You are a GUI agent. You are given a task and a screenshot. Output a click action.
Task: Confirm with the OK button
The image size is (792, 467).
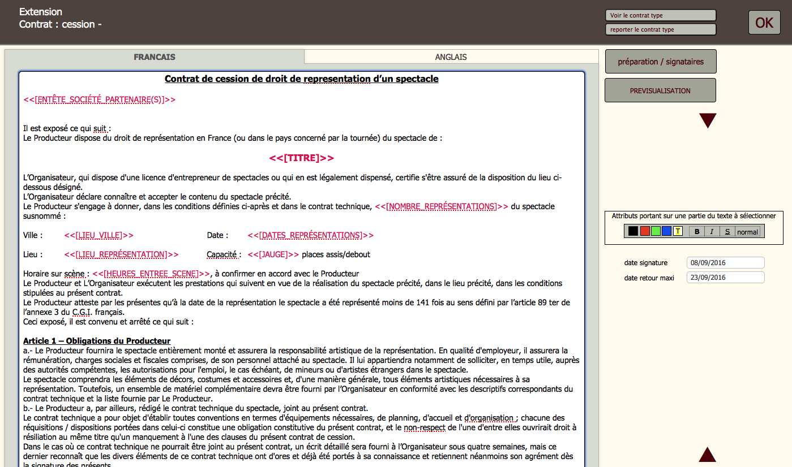[764, 23]
